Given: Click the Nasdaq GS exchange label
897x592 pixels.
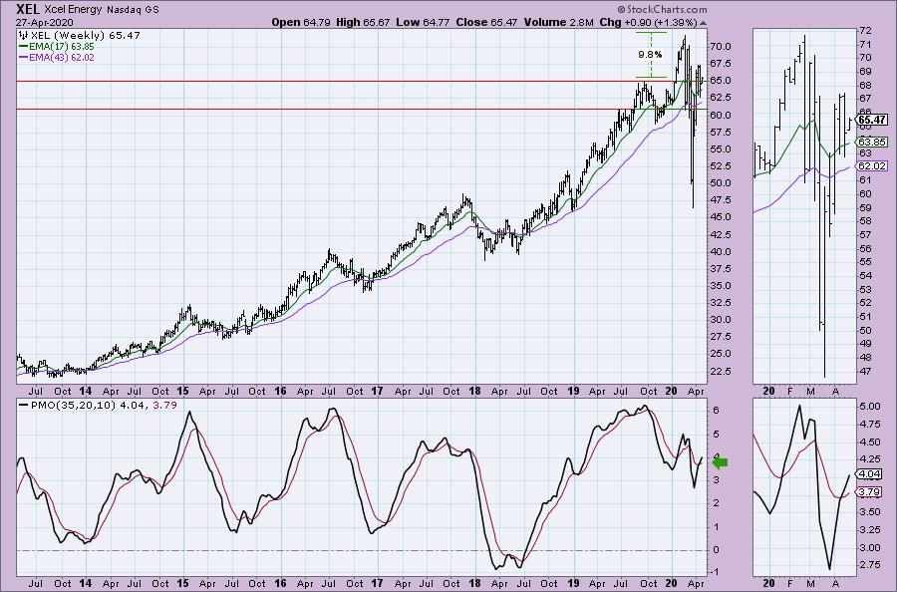Looking at the screenshot, I should [133, 10].
